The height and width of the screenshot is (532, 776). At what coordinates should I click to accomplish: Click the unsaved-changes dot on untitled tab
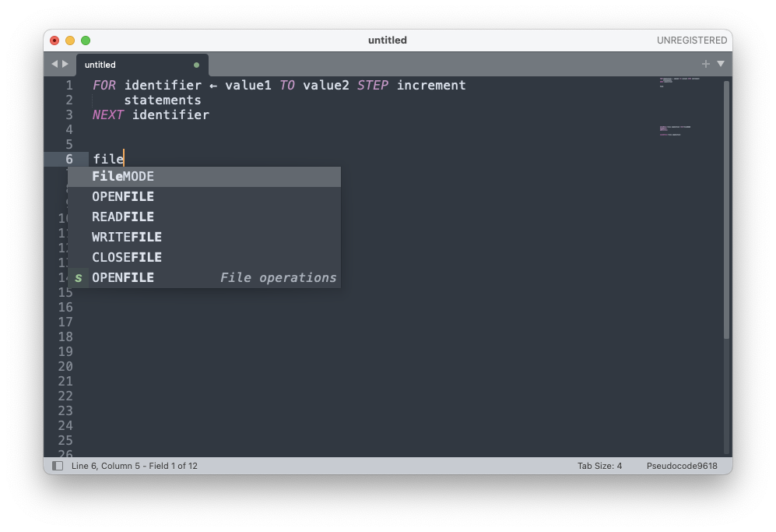[196, 65]
